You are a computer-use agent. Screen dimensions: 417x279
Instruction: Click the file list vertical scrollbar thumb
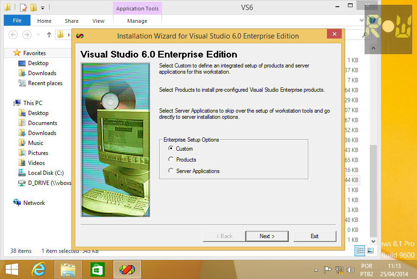point(373,191)
